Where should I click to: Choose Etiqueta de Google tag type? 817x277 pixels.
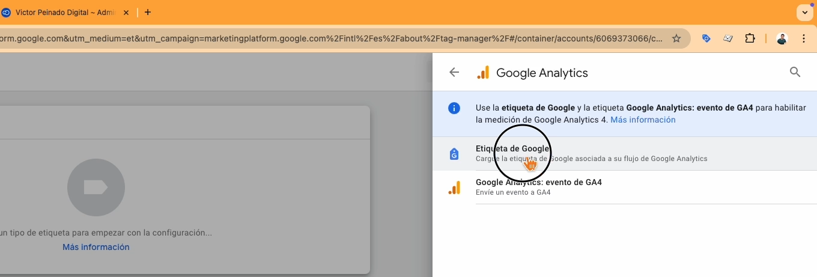click(x=625, y=154)
